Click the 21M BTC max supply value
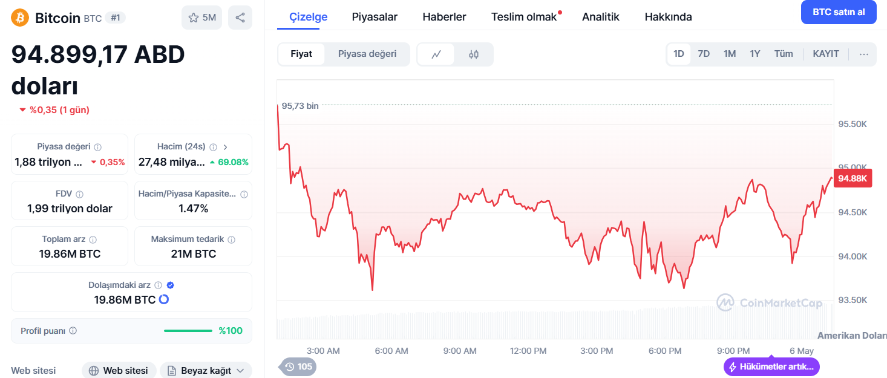The width and height of the screenshot is (887, 378). click(193, 254)
